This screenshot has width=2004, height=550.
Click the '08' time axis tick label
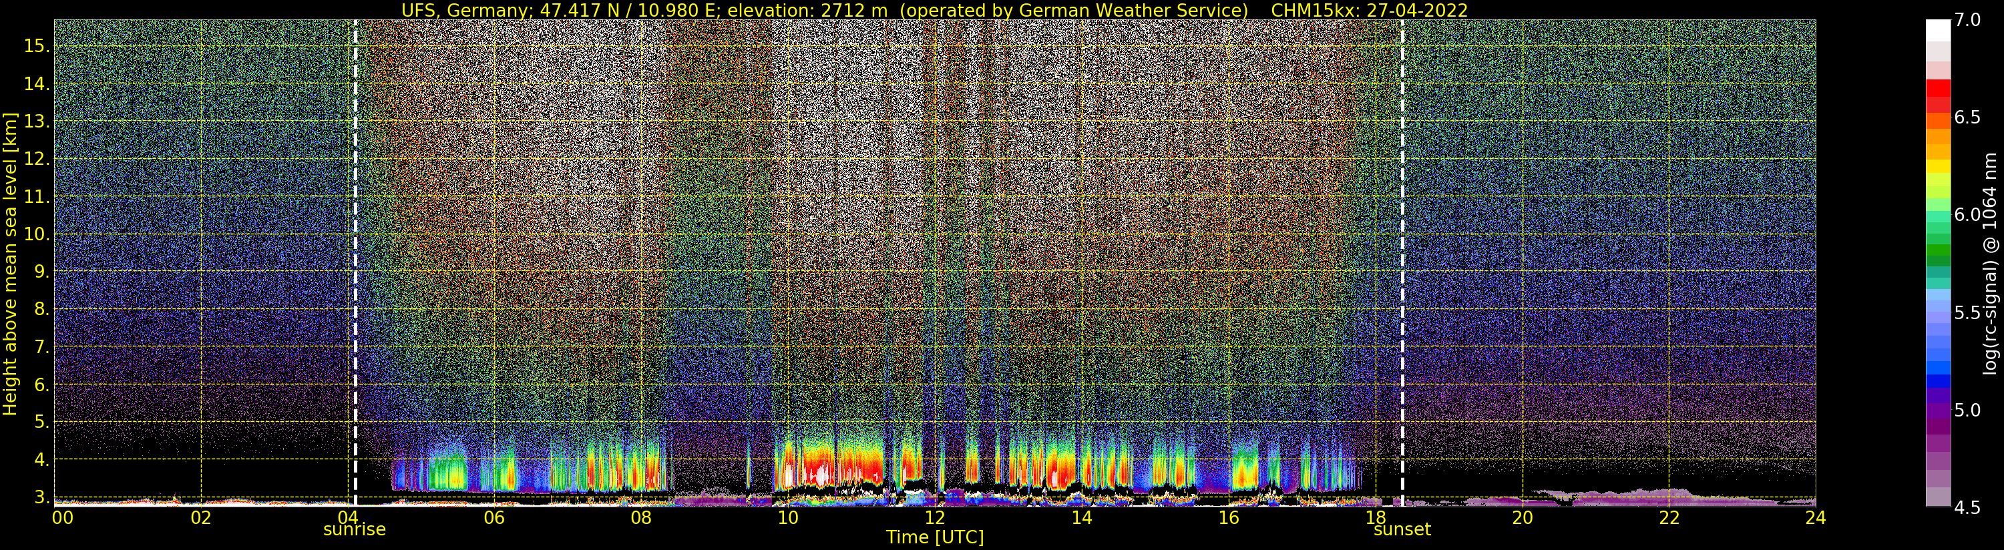point(641,517)
